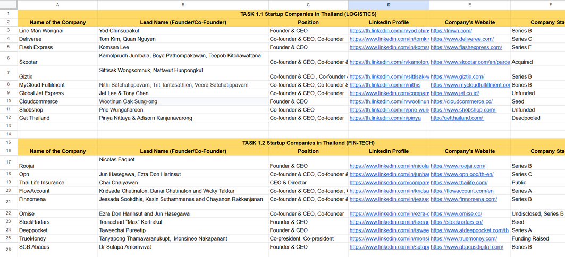Open the getthailand.com website link
565x257 pixels.
tap(457, 118)
